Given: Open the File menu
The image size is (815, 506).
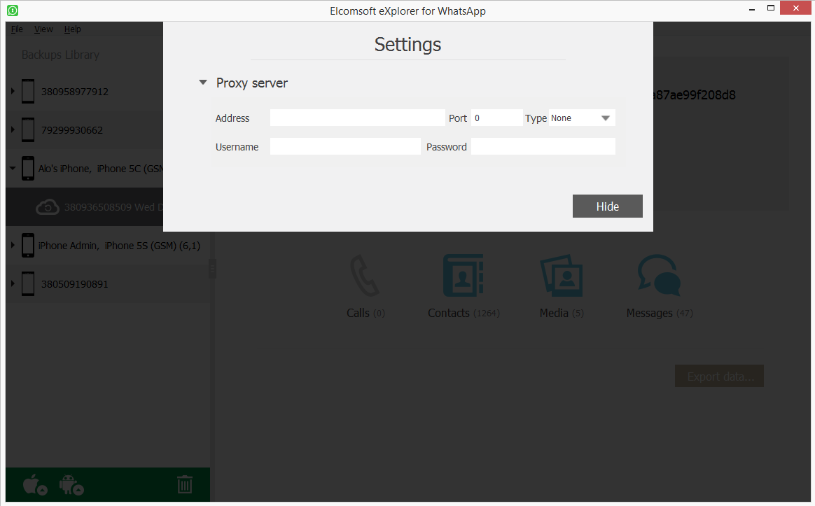Looking at the screenshot, I should [17, 29].
